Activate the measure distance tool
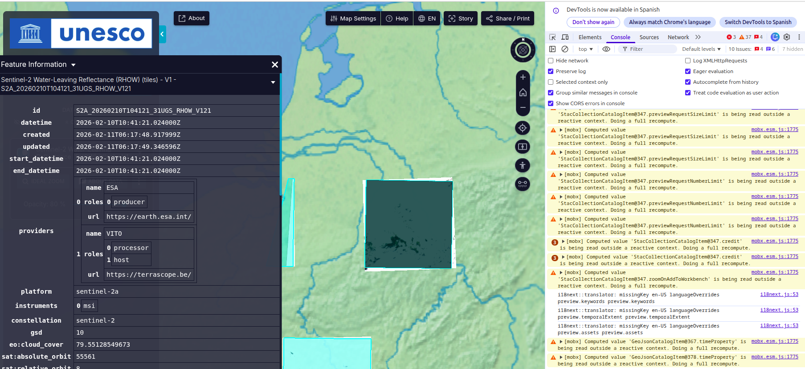The image size is (805, 369). pos(523,184)
